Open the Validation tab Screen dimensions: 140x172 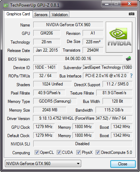(x=59, y=15)
